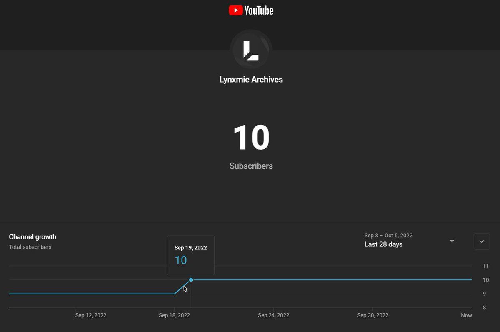The width and height of the screenshot is (500, 332).
Task: Open the Last 28 days date range dropdown
Action: [383, 244]
